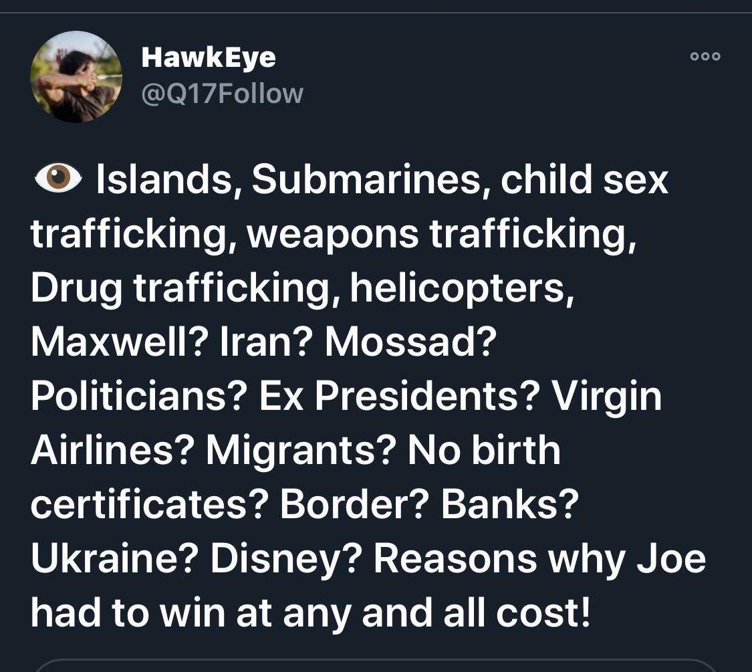The height and width of the screenshot is (672, 752).
Task: Click "Maxwell?" in the tweet text
Action: [x=120, y=342]
